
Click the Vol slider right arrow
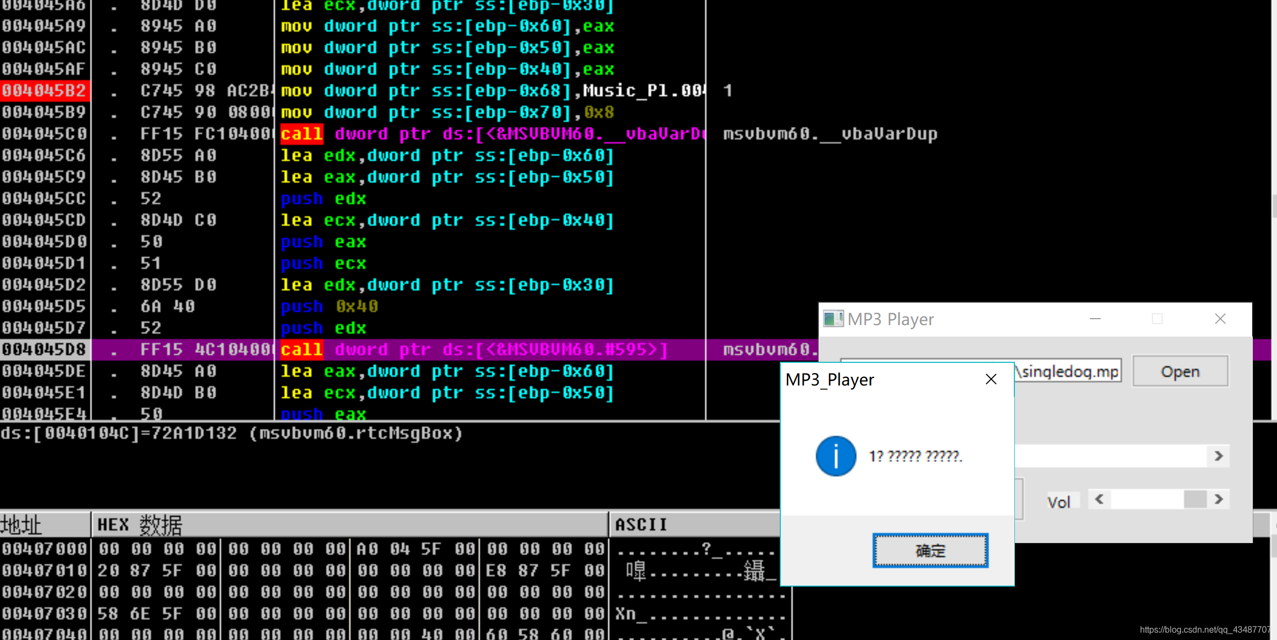(x=1219, y=499)
